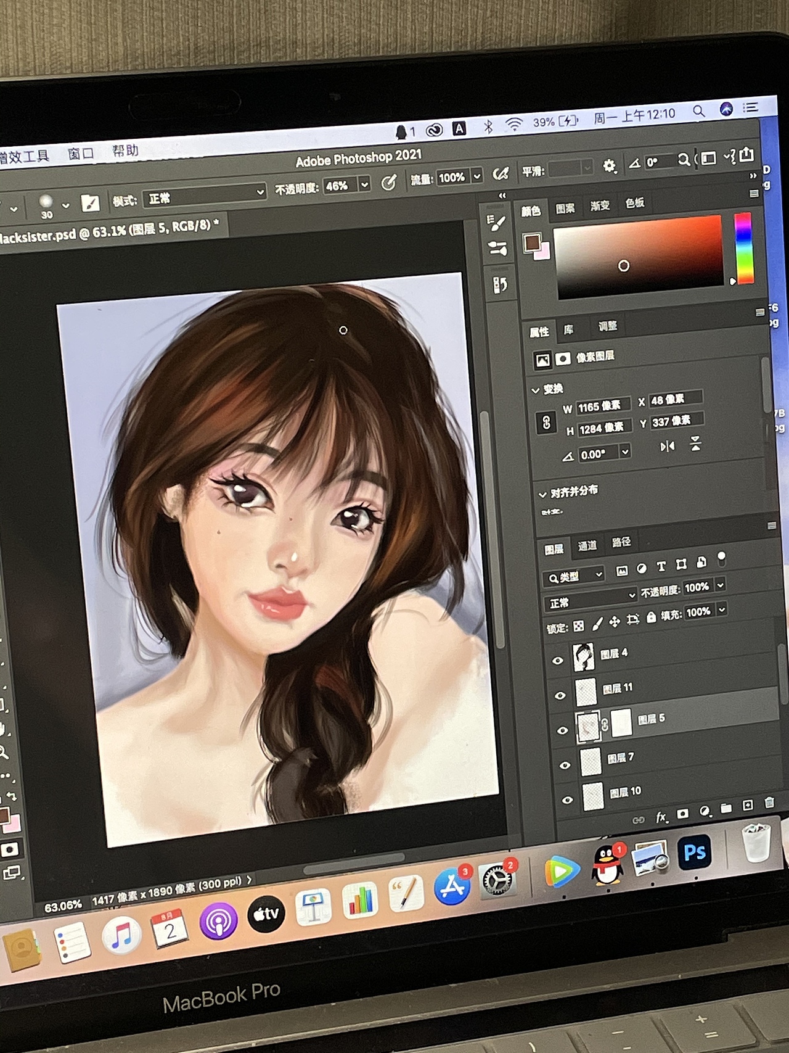Hide layer 图层 11
This screenshot has width=789, height=1053.
560,696
